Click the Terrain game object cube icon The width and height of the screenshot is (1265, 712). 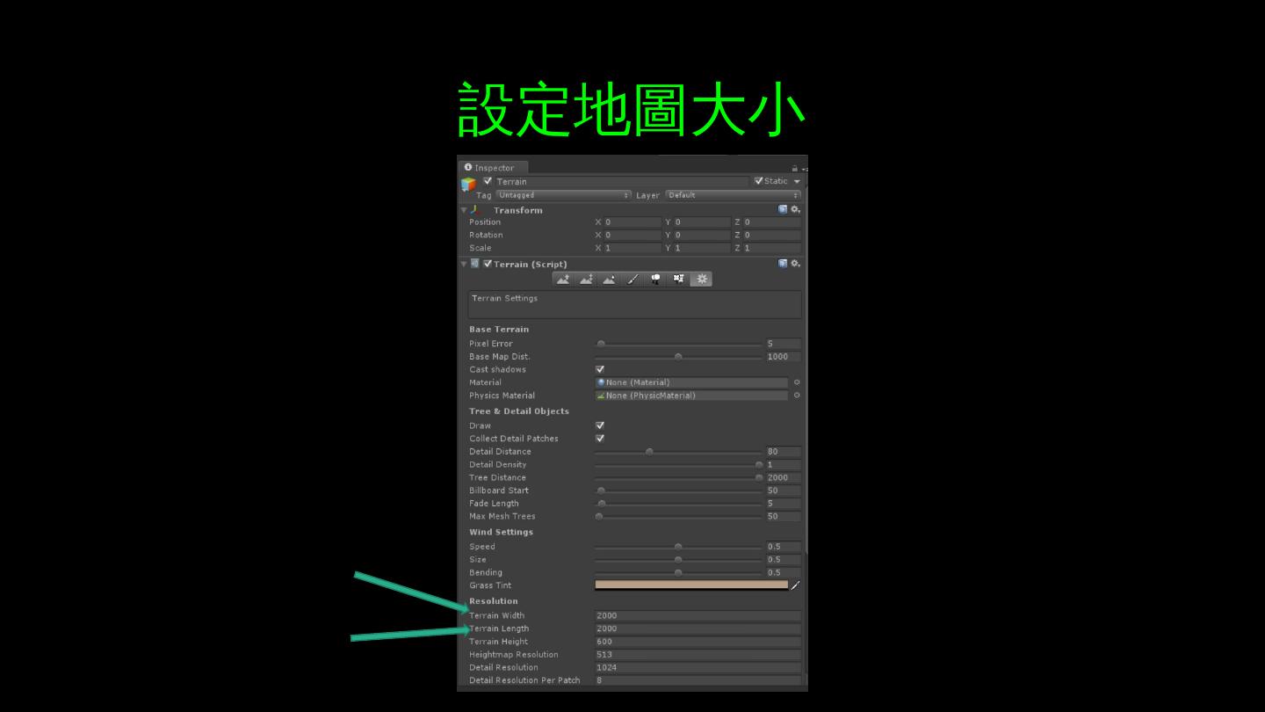(x=468, y=185)
